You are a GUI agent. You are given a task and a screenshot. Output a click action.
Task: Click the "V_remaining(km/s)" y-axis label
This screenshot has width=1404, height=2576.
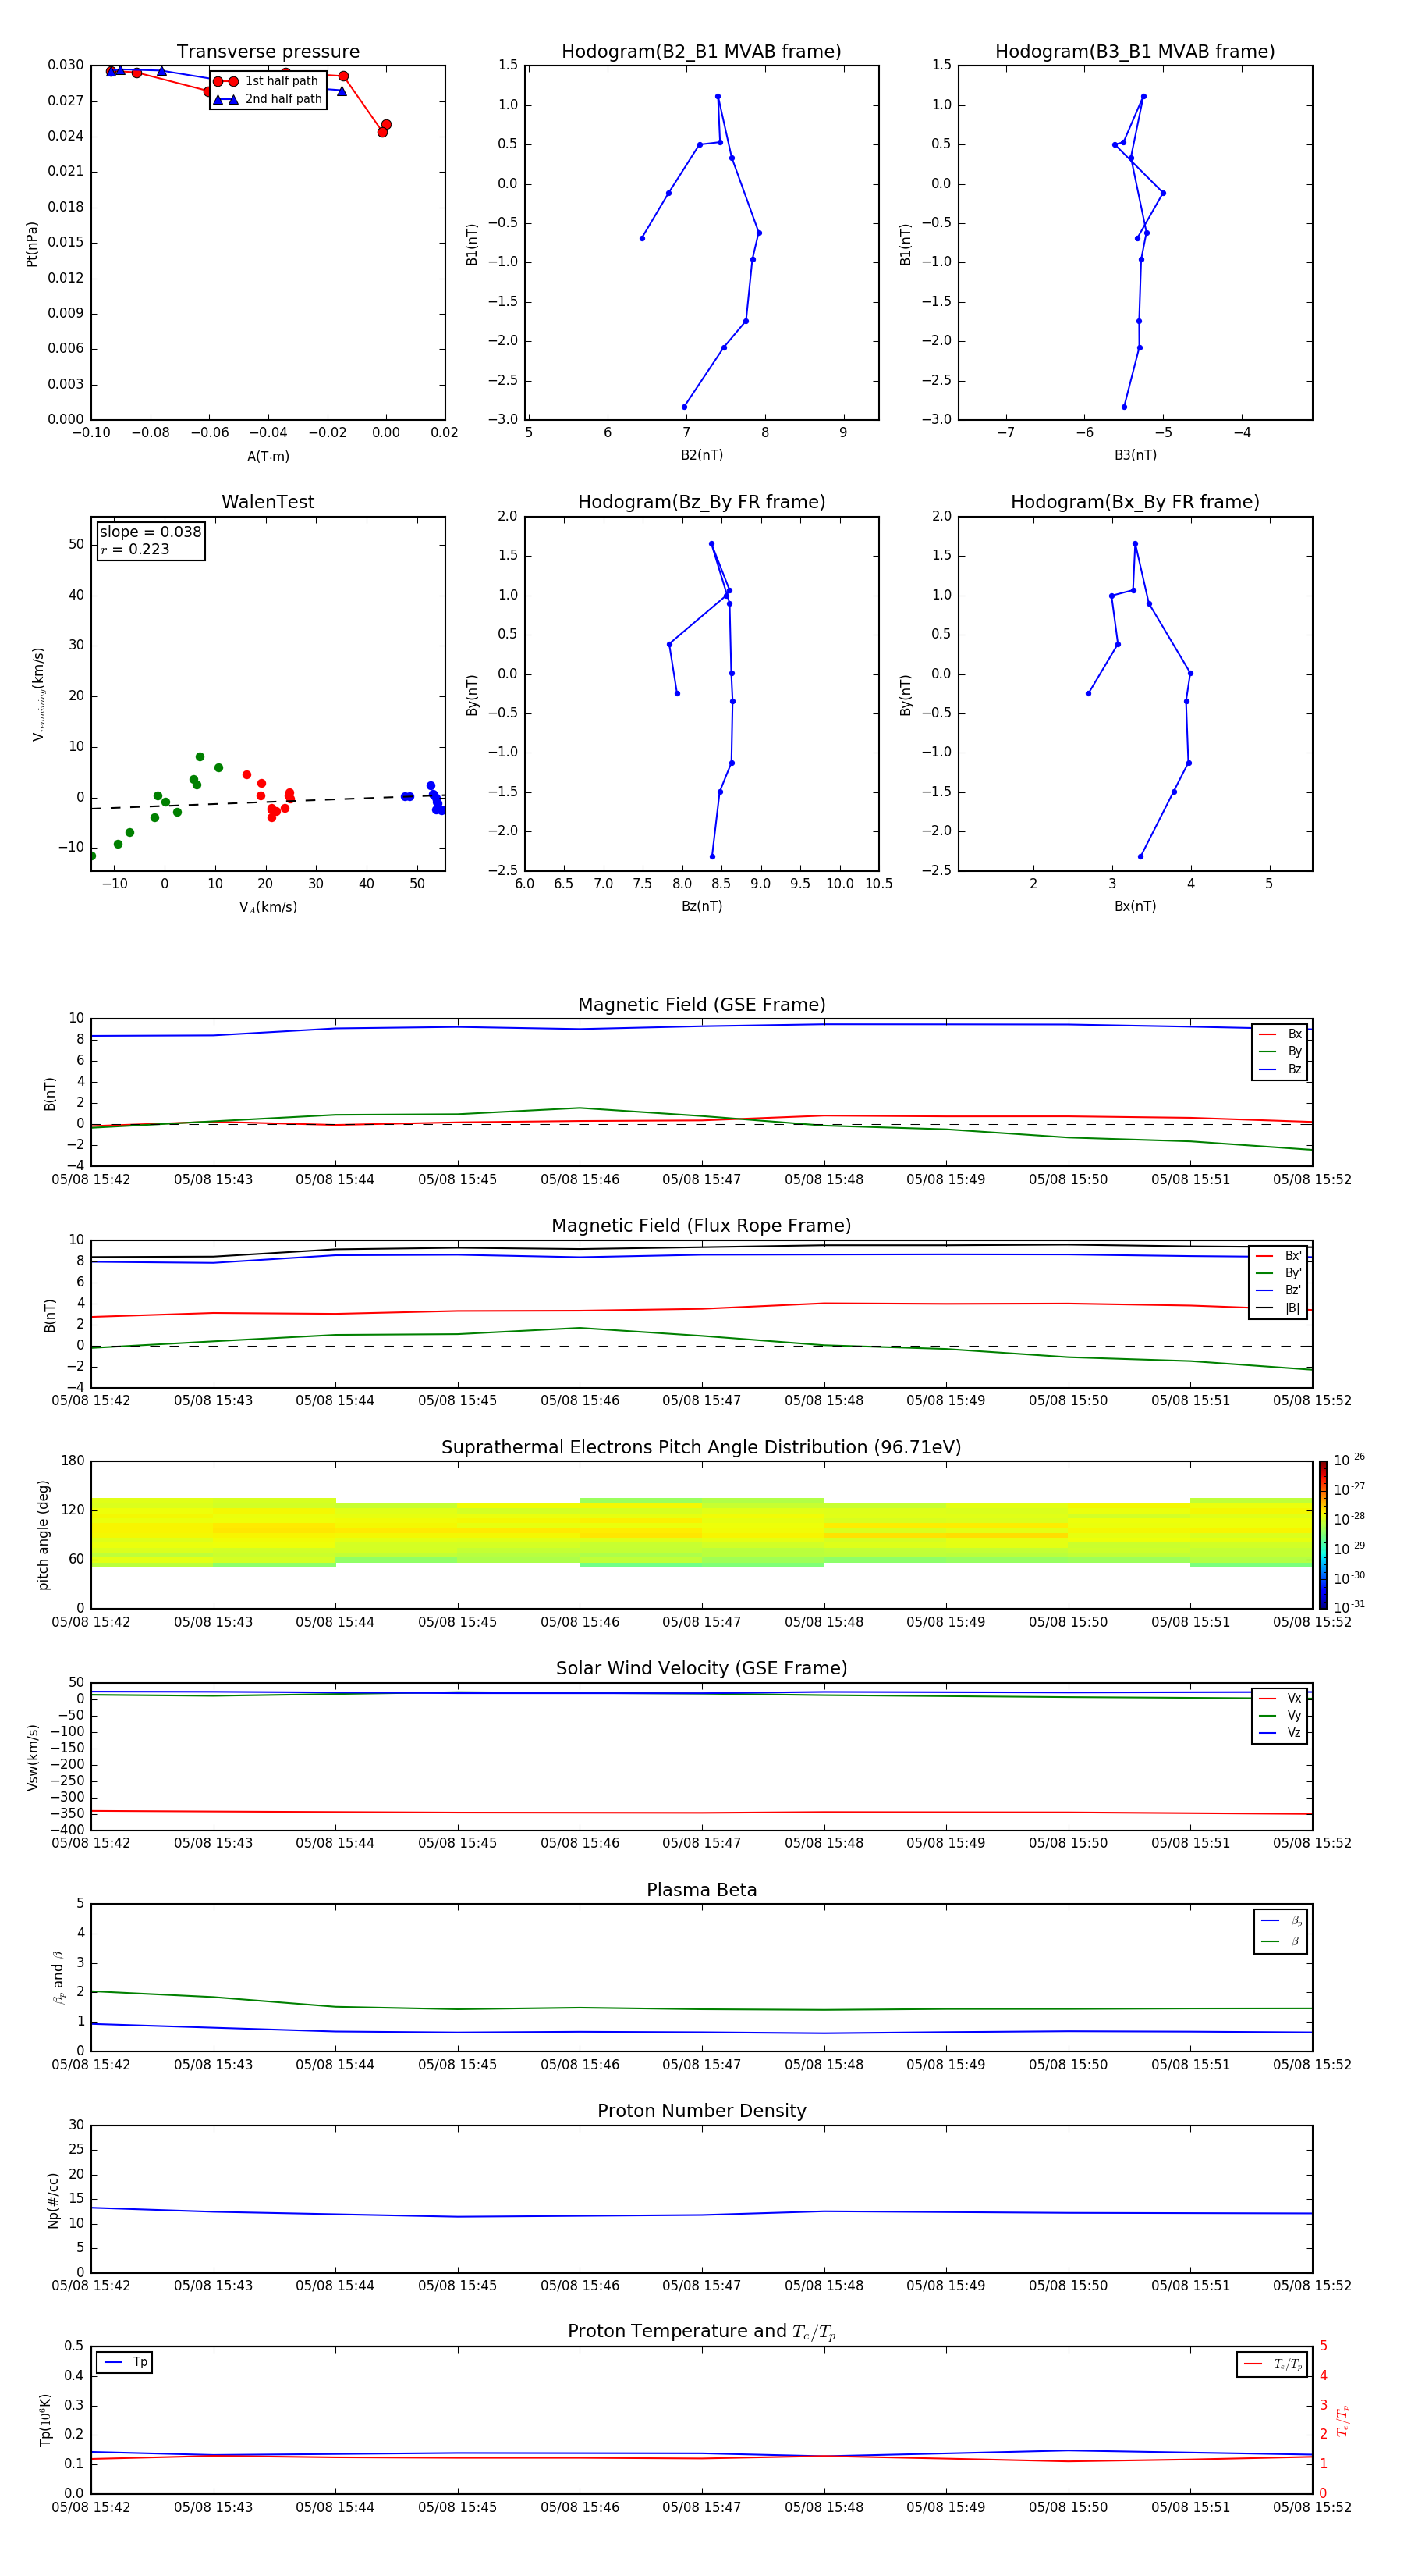[x=38, y=694]
